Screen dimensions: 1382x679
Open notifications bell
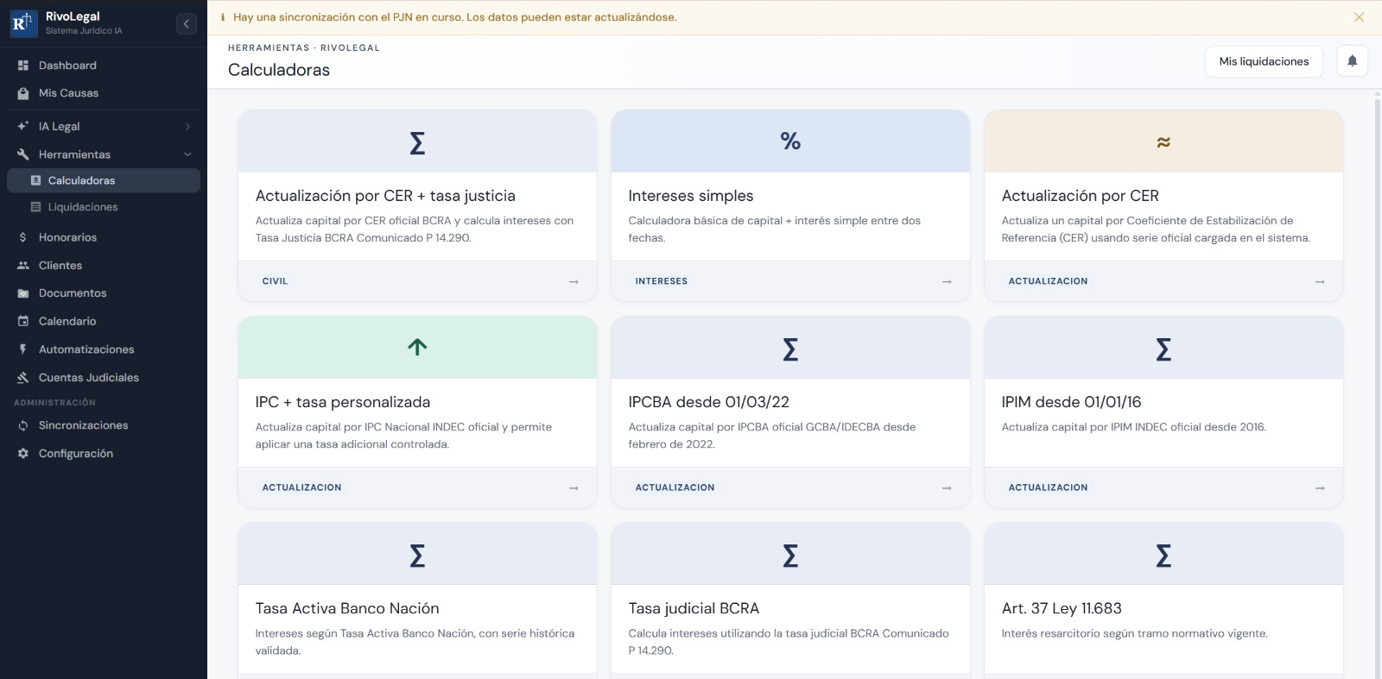coord(1353,61)
